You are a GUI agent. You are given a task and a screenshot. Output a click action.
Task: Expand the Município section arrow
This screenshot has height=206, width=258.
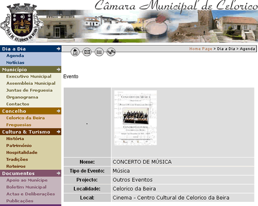click(x=58, y=70)
